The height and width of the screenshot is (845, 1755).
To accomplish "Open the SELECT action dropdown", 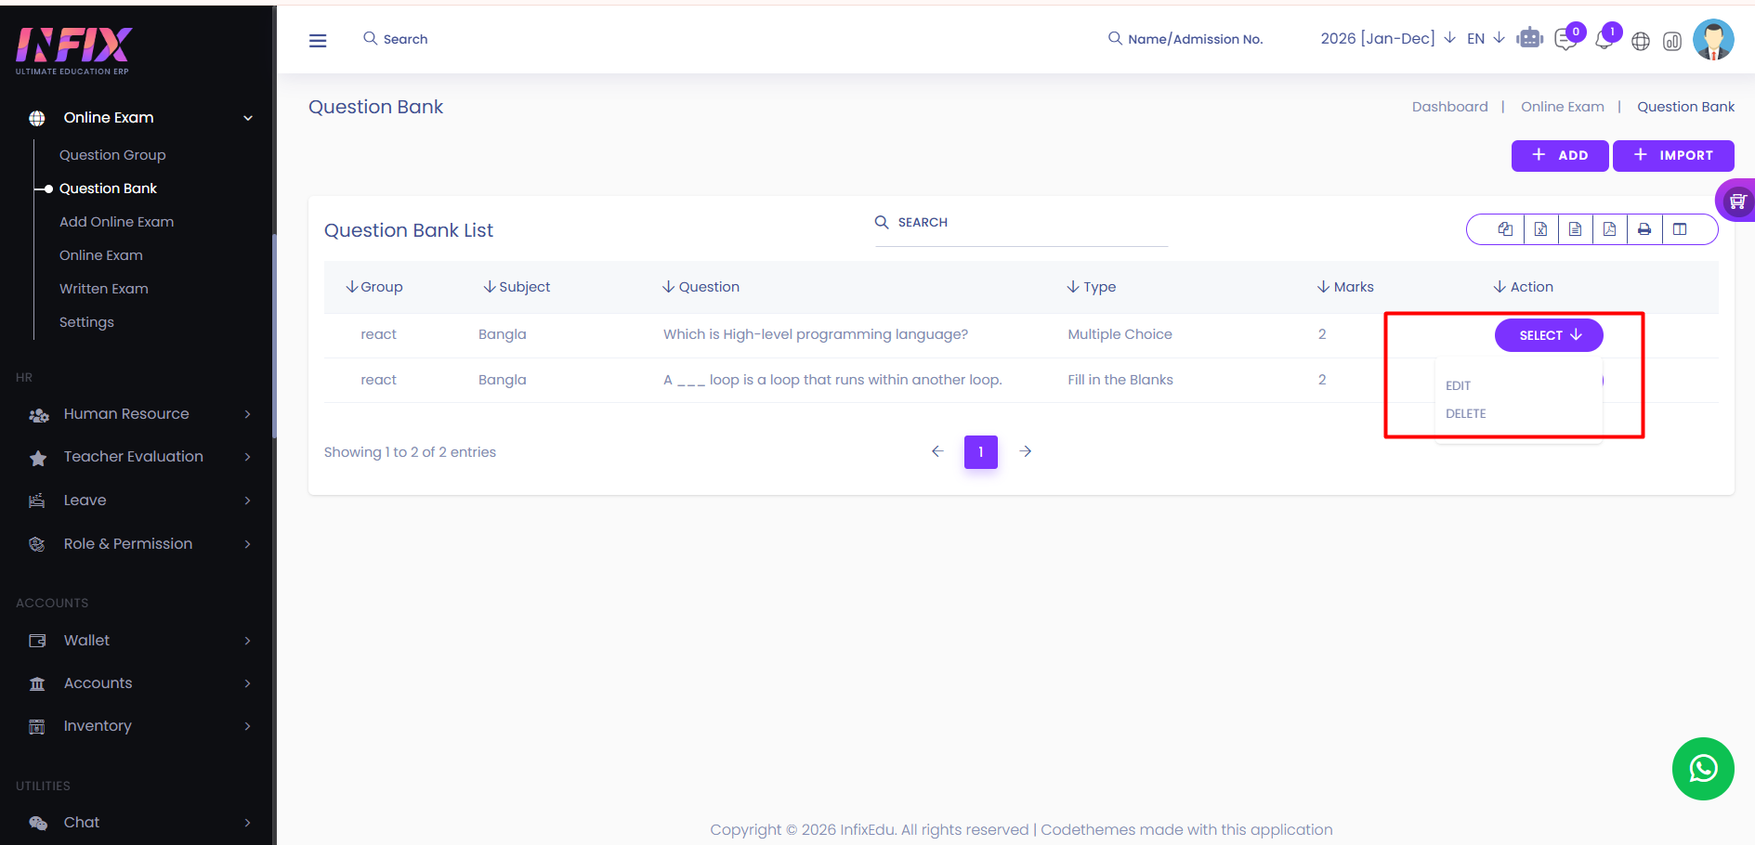I will (x=1549, y=335).
